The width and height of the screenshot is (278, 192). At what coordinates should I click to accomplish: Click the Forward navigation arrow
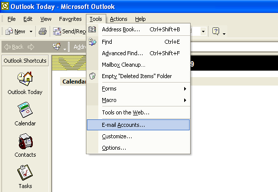click(x=31, y=47)
